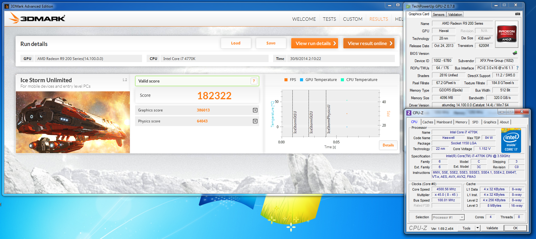Screen dimensions: 536x239
Task: Click the Shaders value 2816 Unified
Action: [448, 75]
